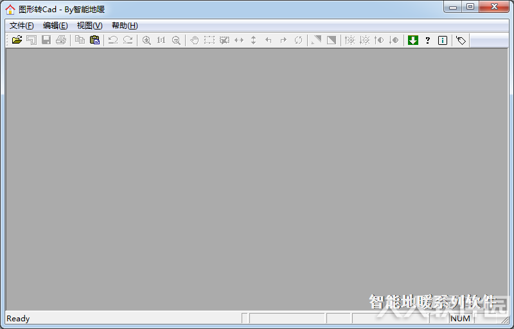Click the Ready status bar text
Image resolution: width=514 pixels, height=329 pixels.
point(18,319)
